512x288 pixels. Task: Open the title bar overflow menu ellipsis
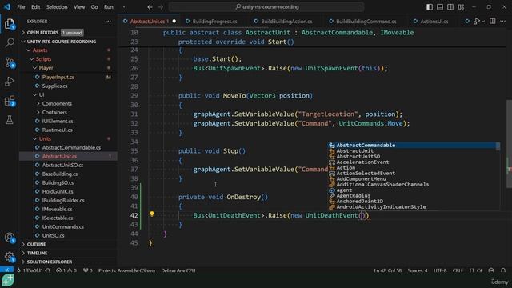[124, 7]
